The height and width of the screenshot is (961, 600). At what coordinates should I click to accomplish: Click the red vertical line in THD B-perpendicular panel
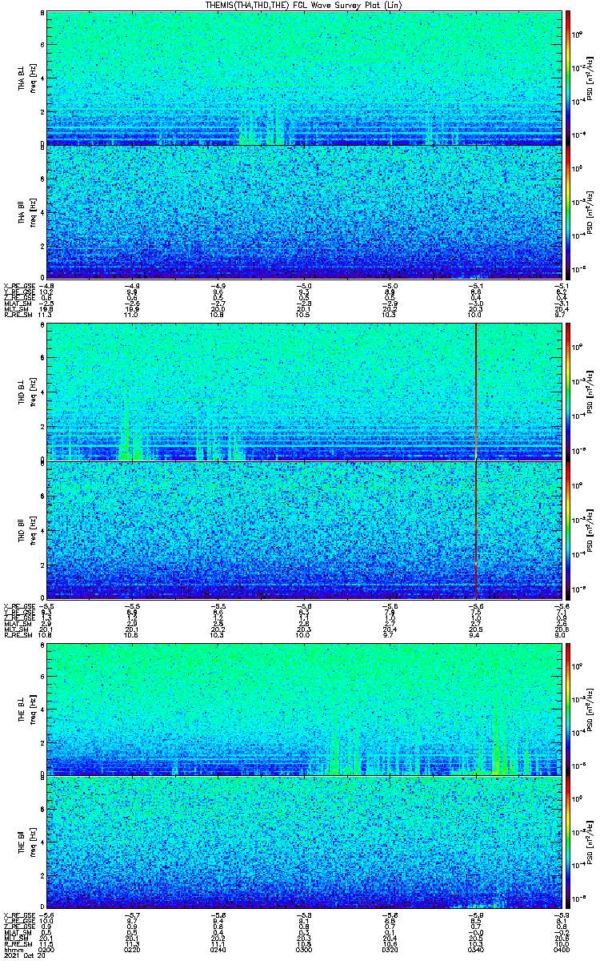click(x=476, y=392)
